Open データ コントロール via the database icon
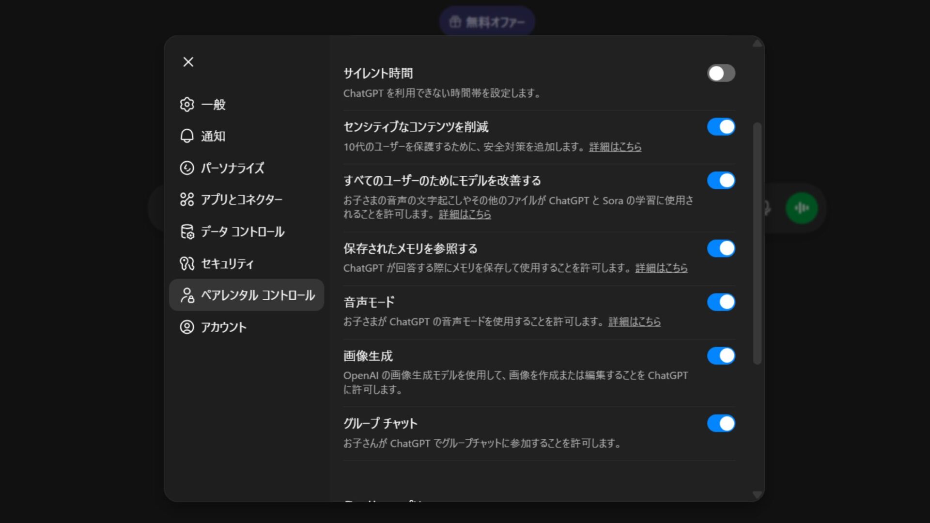The image size is (930, 523). tap(187, 231)
